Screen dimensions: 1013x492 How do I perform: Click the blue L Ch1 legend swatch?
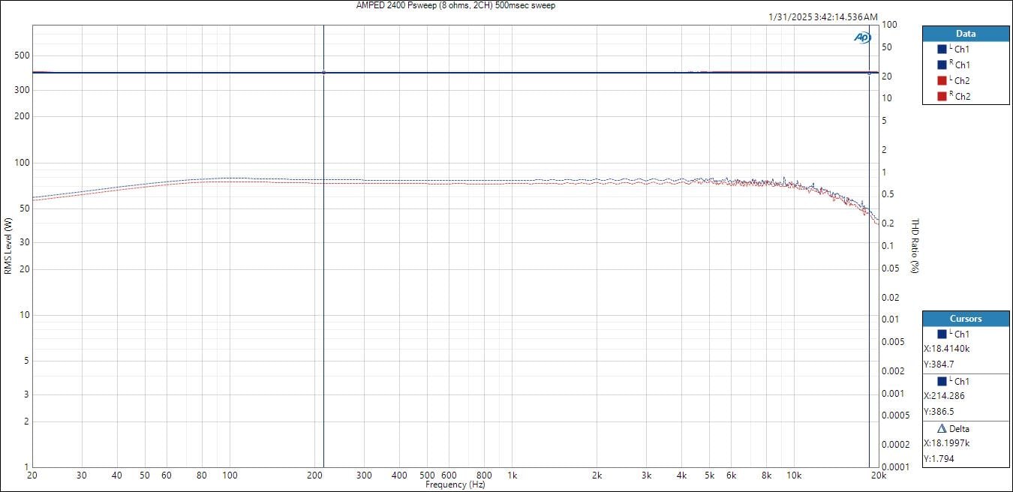click(942, 49)
